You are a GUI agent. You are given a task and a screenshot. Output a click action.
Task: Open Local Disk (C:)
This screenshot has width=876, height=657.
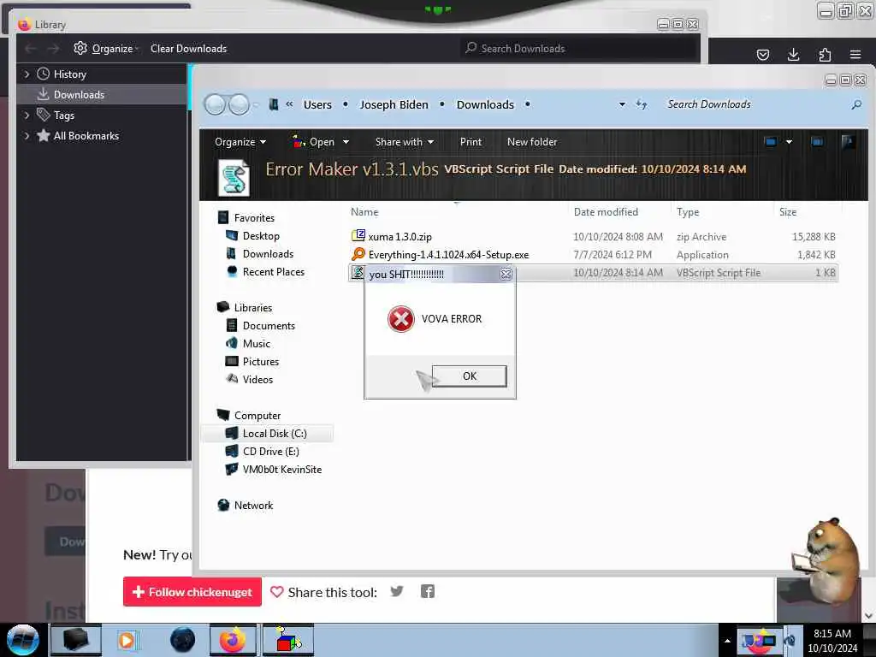[275, 434]
